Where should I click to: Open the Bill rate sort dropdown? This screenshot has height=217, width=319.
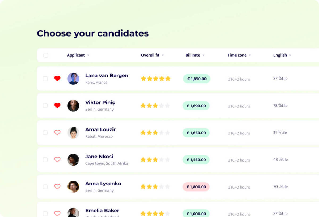(203, 55)
